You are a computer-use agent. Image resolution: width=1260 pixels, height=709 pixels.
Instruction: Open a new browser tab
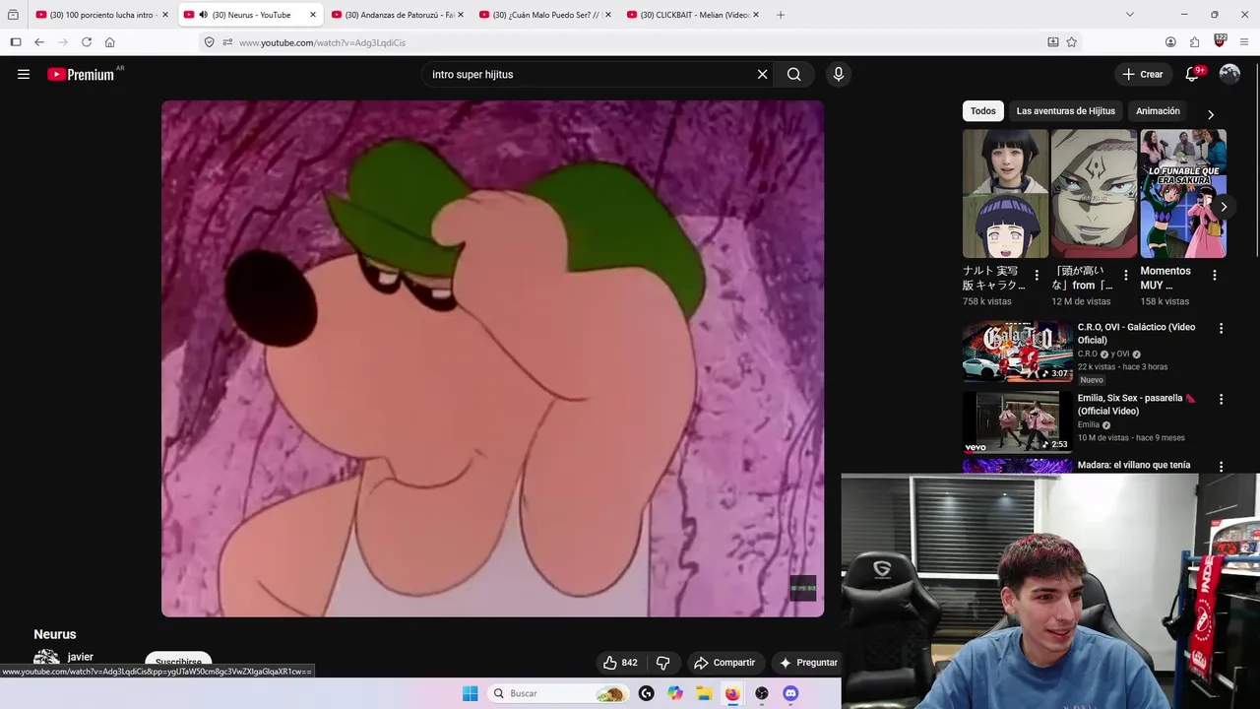(x=781, y=15)
